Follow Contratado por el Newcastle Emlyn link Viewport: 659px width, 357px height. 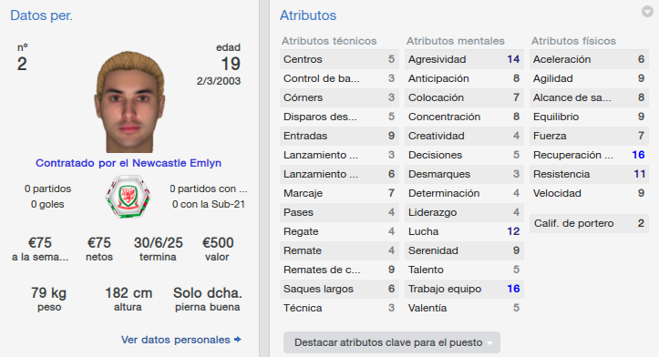(129, 163)
